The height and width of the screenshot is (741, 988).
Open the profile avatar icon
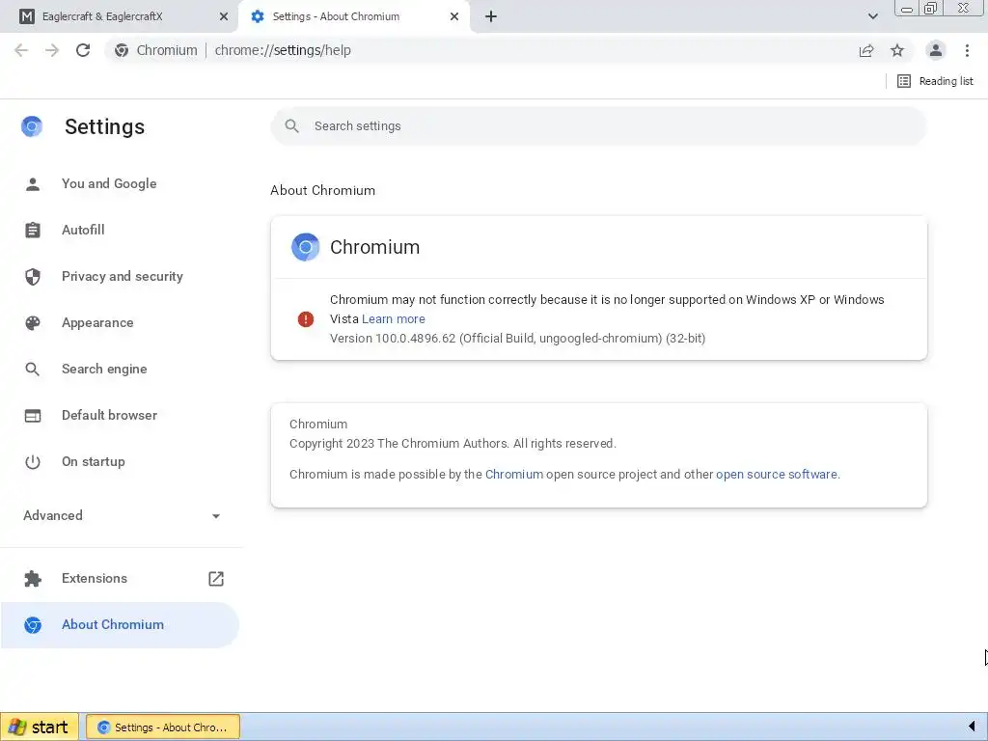click(x=936, y=50)
